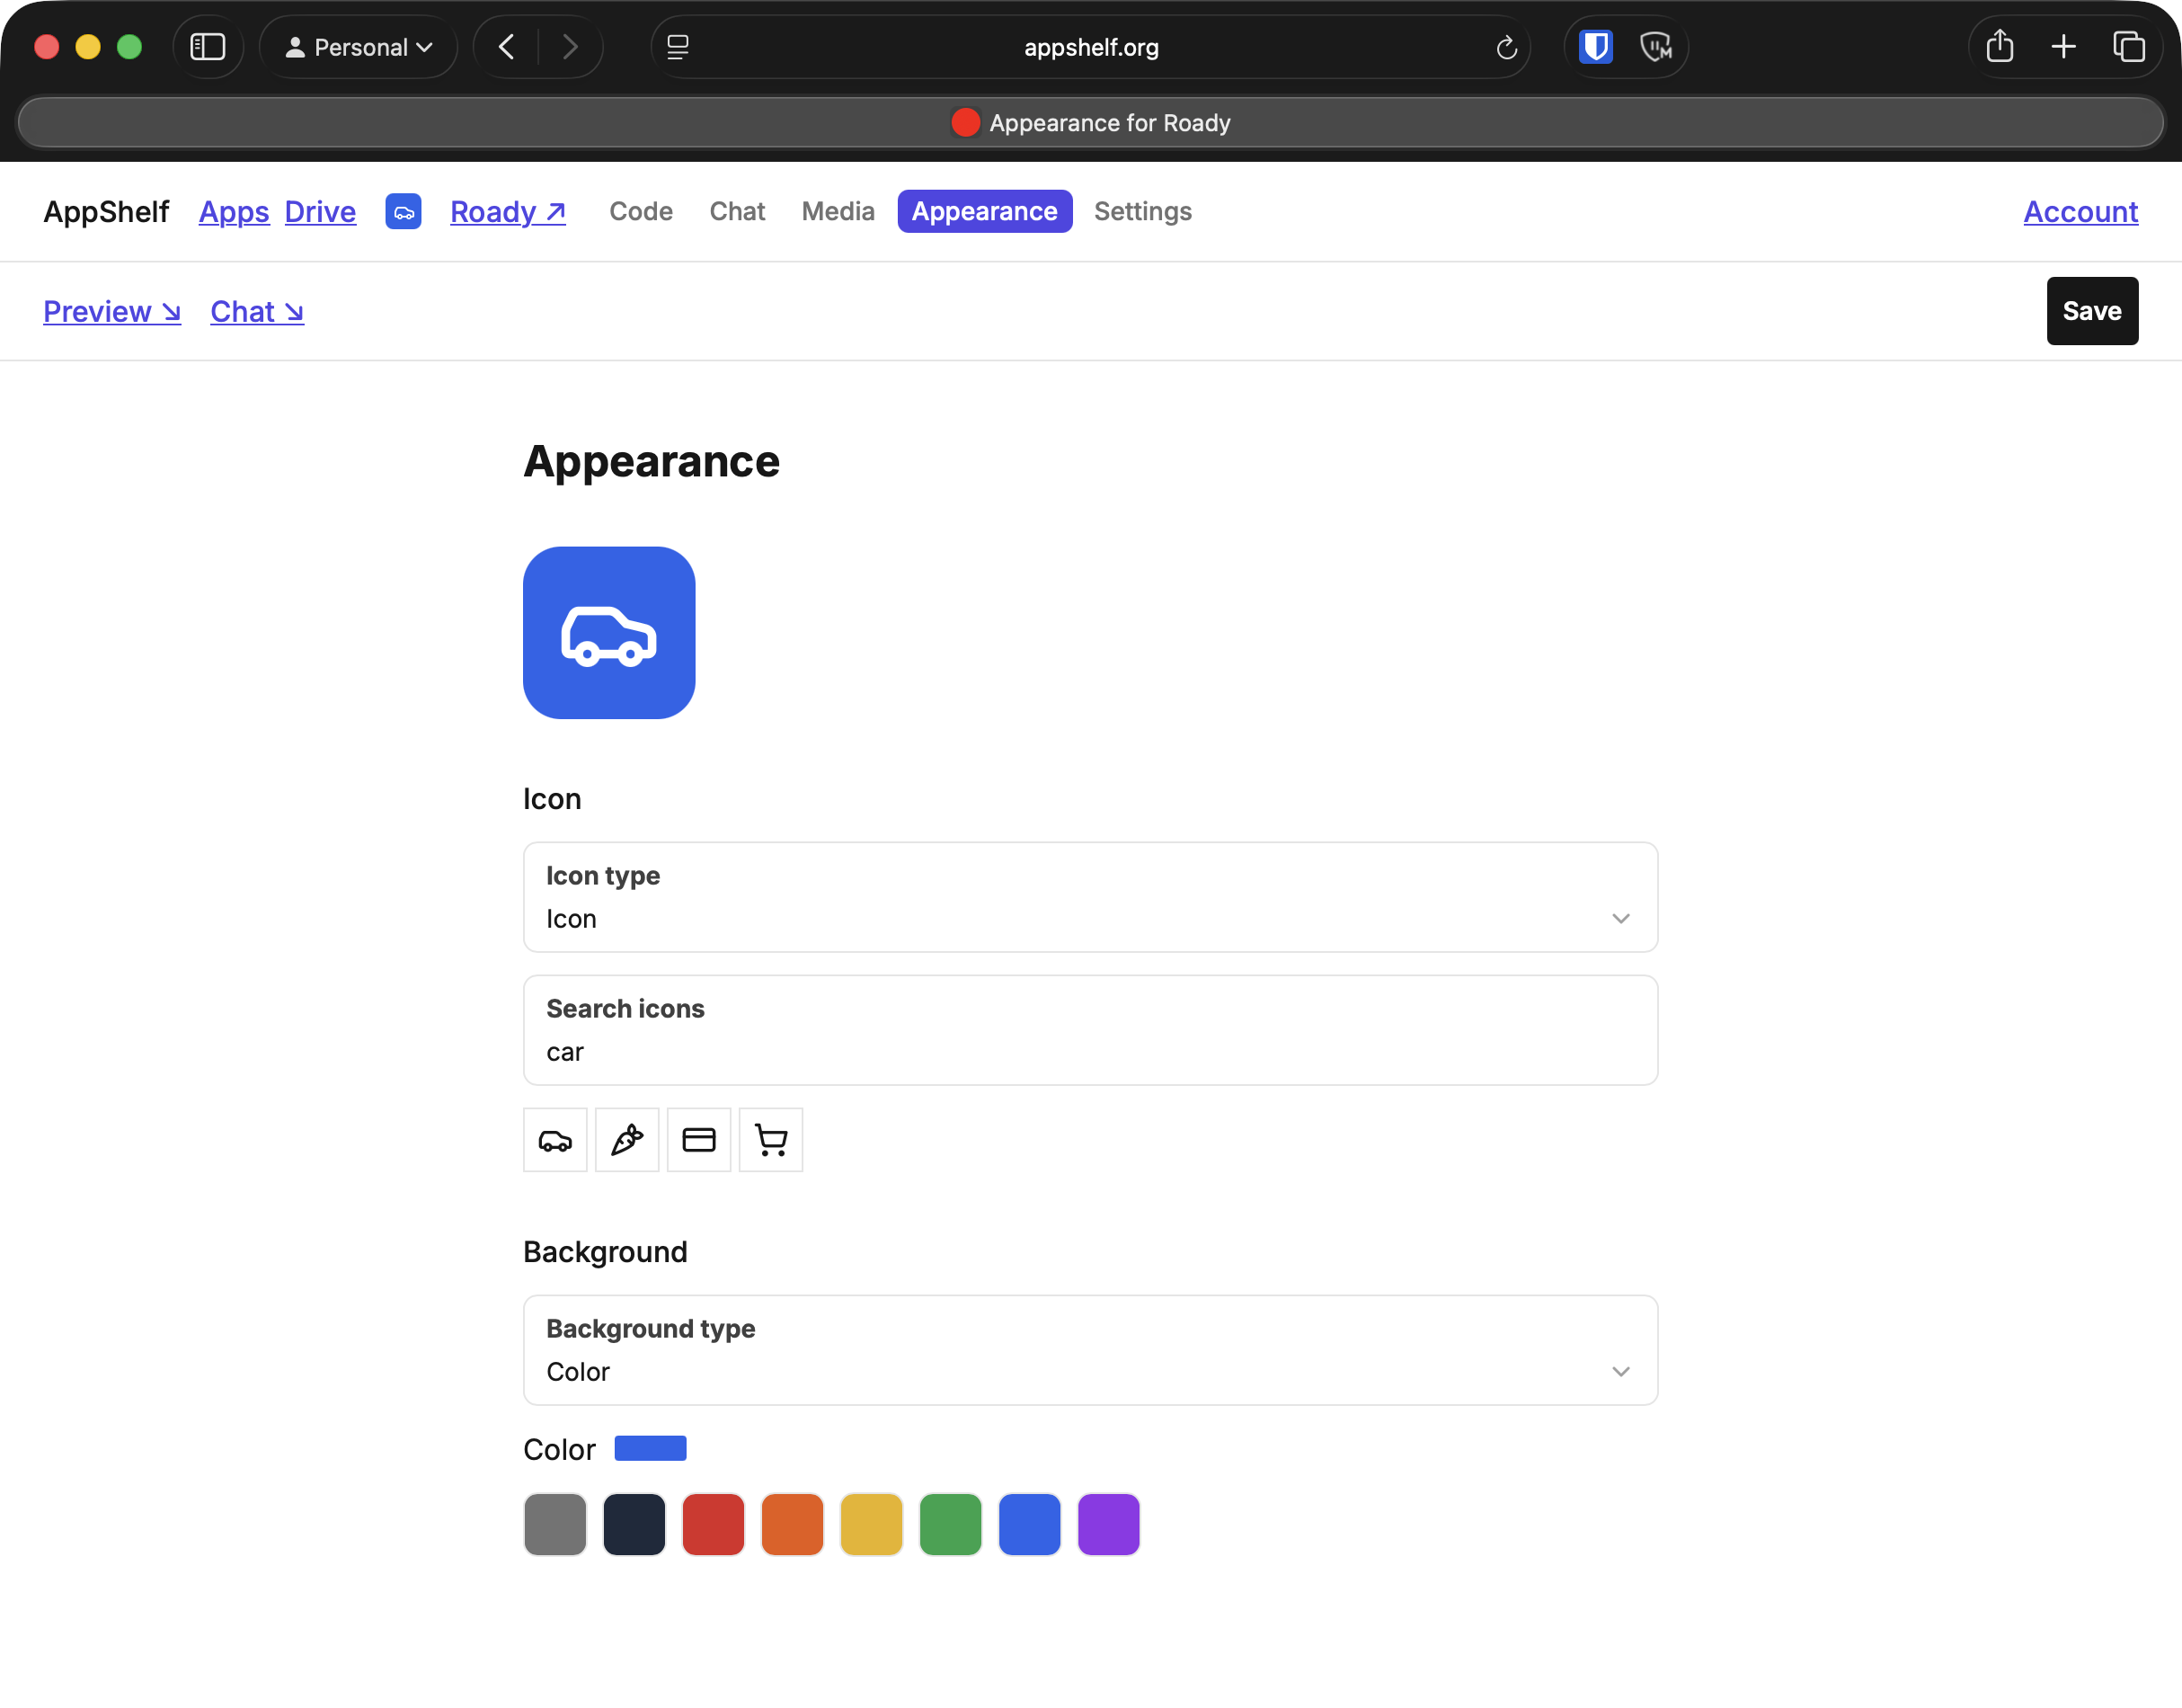Viewport: 2182px width, 1708px height.
Task: Expand the Icon type dropdown
Action: 1090,897
